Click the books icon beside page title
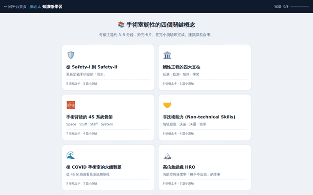313x195 pixels. click(121, 25)
